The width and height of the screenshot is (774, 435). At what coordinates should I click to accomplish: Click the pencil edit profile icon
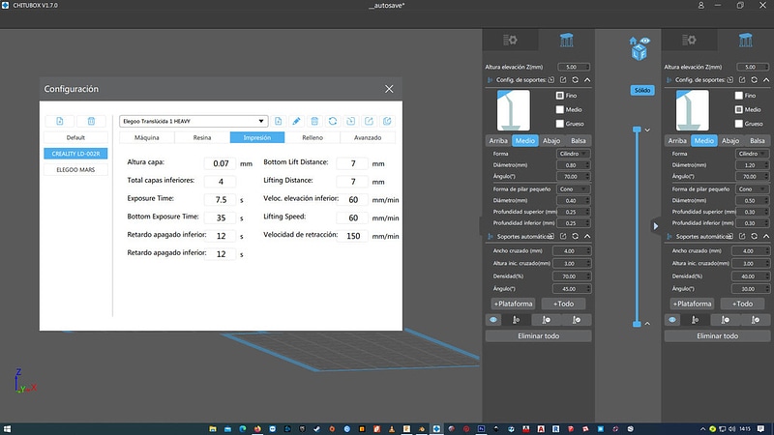click(x=296, y=121)
